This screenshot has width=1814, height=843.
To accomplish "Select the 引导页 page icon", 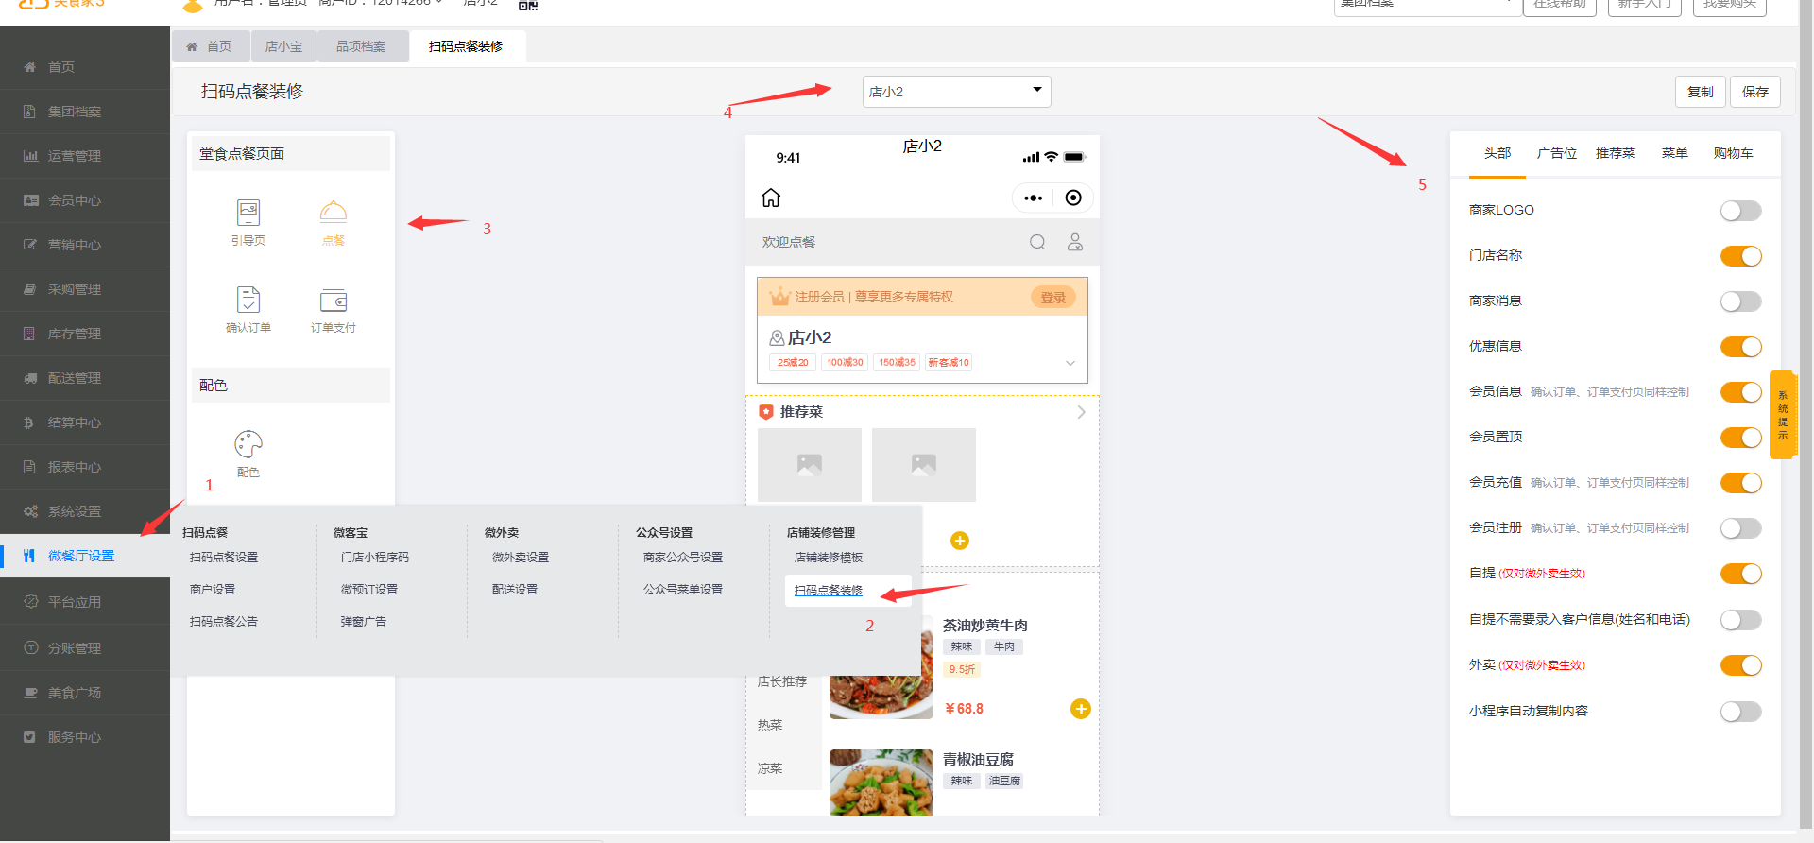I will 248,223.
